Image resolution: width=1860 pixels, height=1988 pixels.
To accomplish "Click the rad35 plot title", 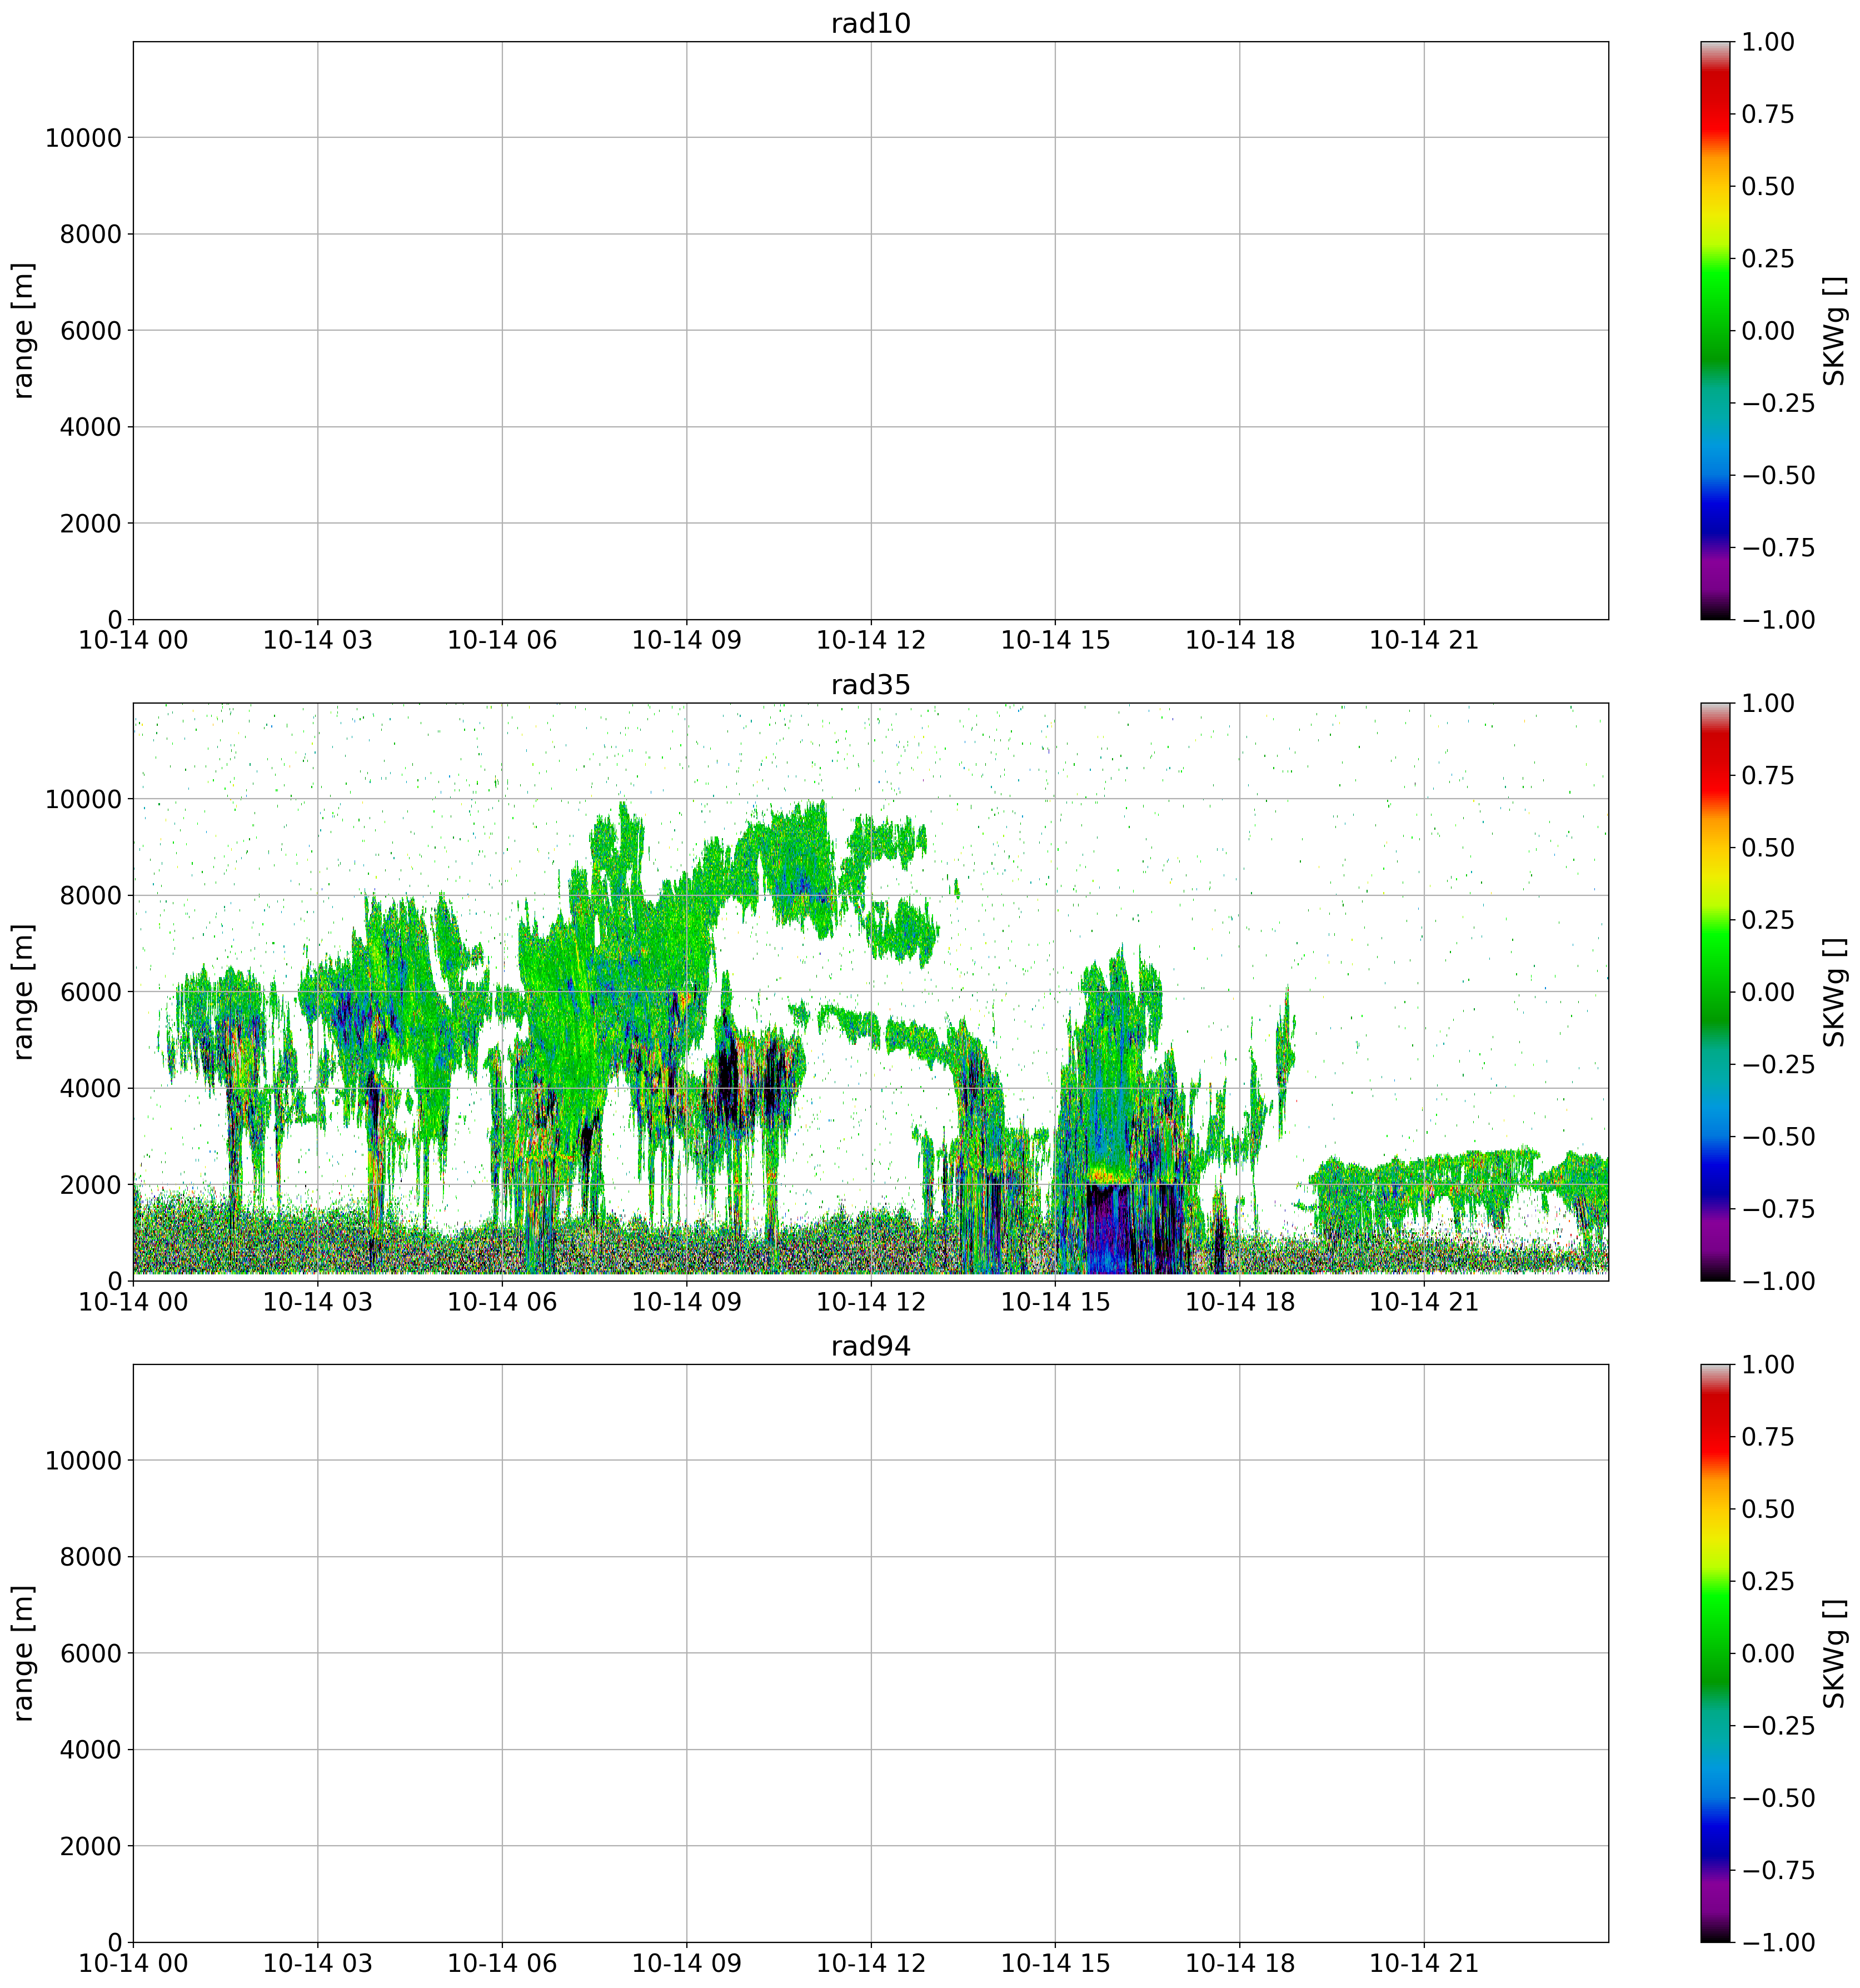I will 870,685.
